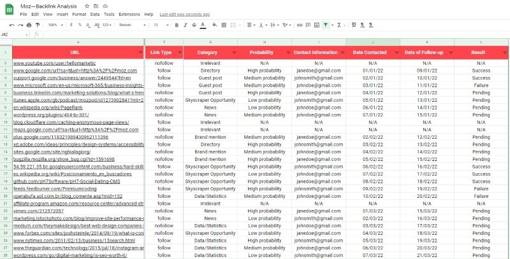Activate the paint format tool
510x259 pixels.
click(x=38, y=25)
